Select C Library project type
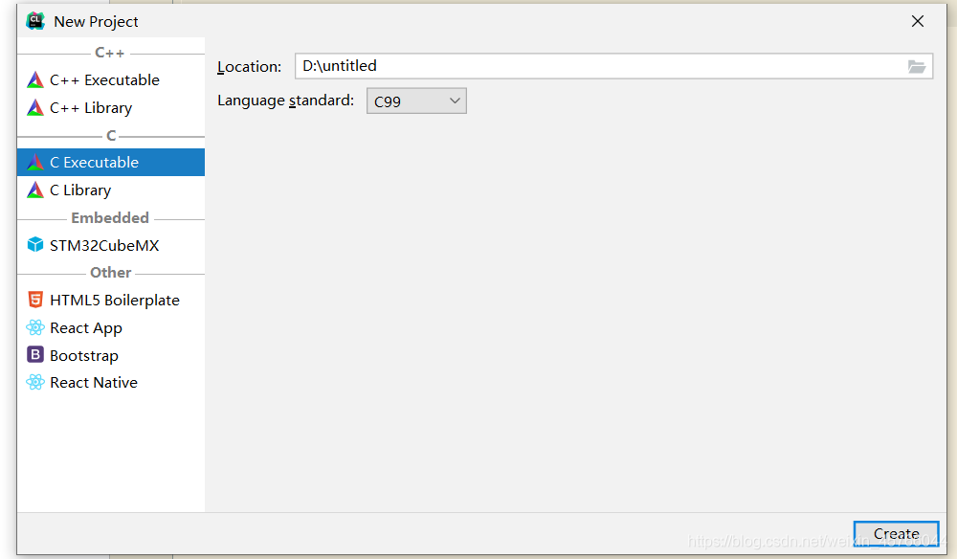The width and height of the screenshot is (957, 559). point(110,190)
